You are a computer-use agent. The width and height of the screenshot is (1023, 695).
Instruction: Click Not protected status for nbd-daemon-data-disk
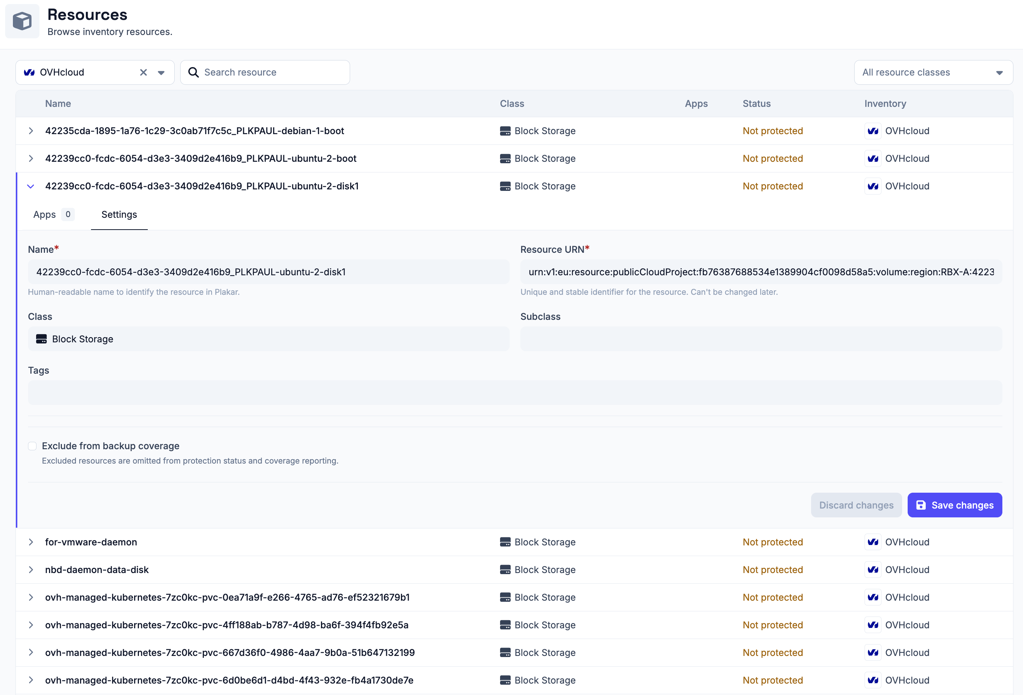(773, 570)
